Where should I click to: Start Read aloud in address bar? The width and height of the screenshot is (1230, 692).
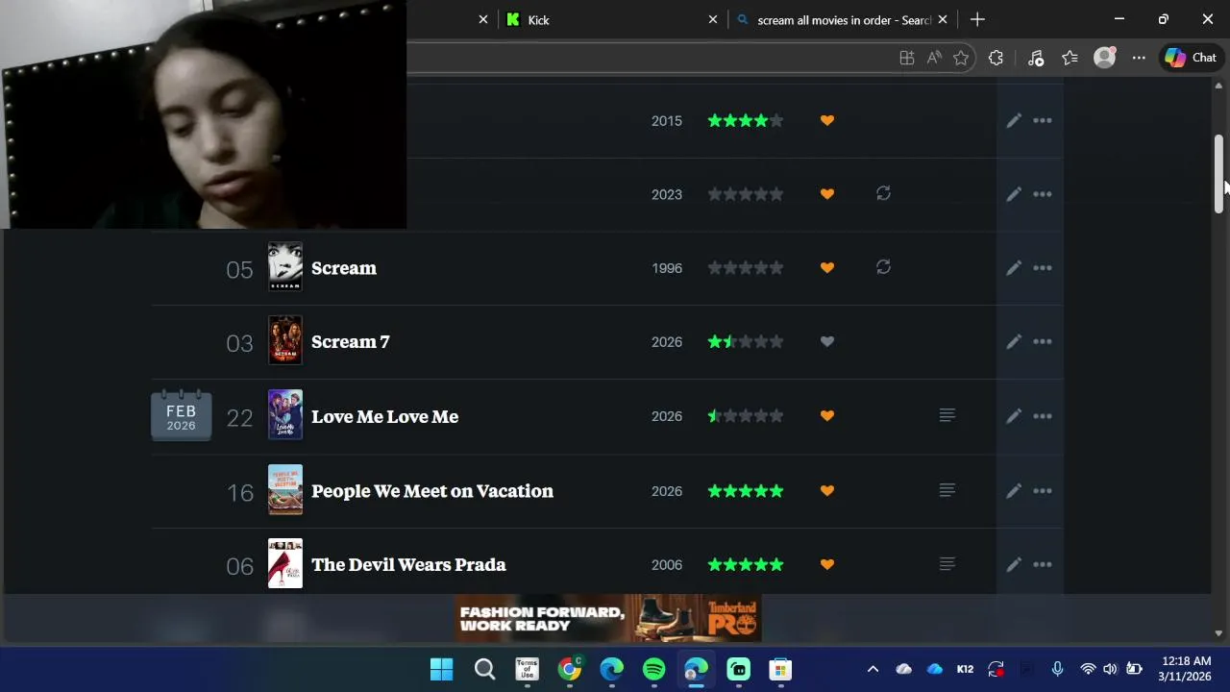pos(934,58)
